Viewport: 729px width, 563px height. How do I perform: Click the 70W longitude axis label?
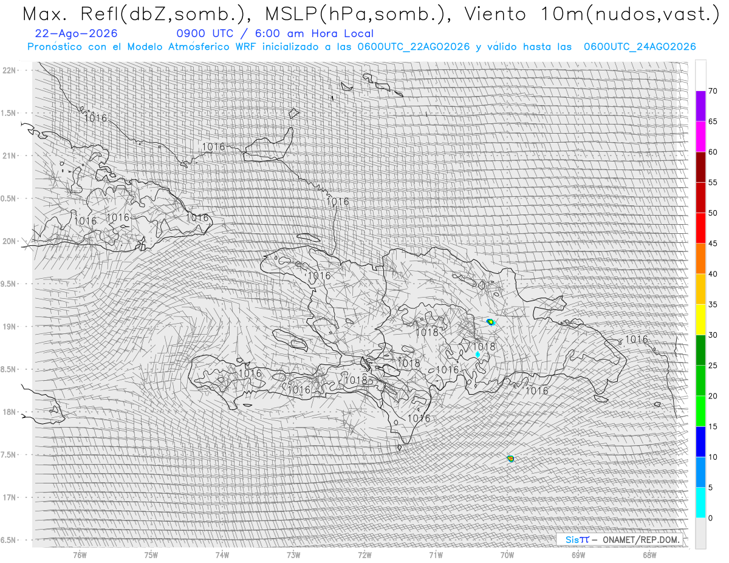[x=507, y=554]
